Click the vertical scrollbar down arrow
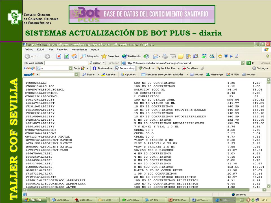This screenshot has height=203, width=271. point(268,186)
